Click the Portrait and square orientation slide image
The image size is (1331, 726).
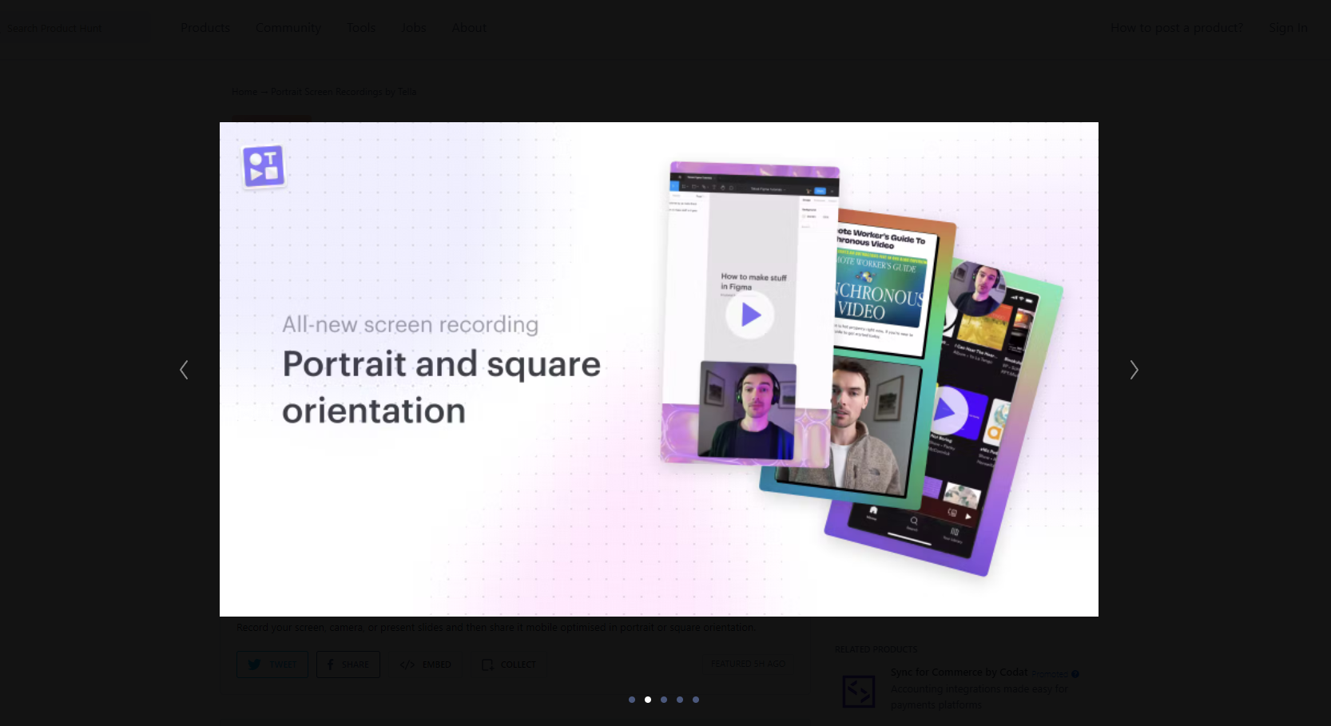pyautogui.click(x=659, y=369)
